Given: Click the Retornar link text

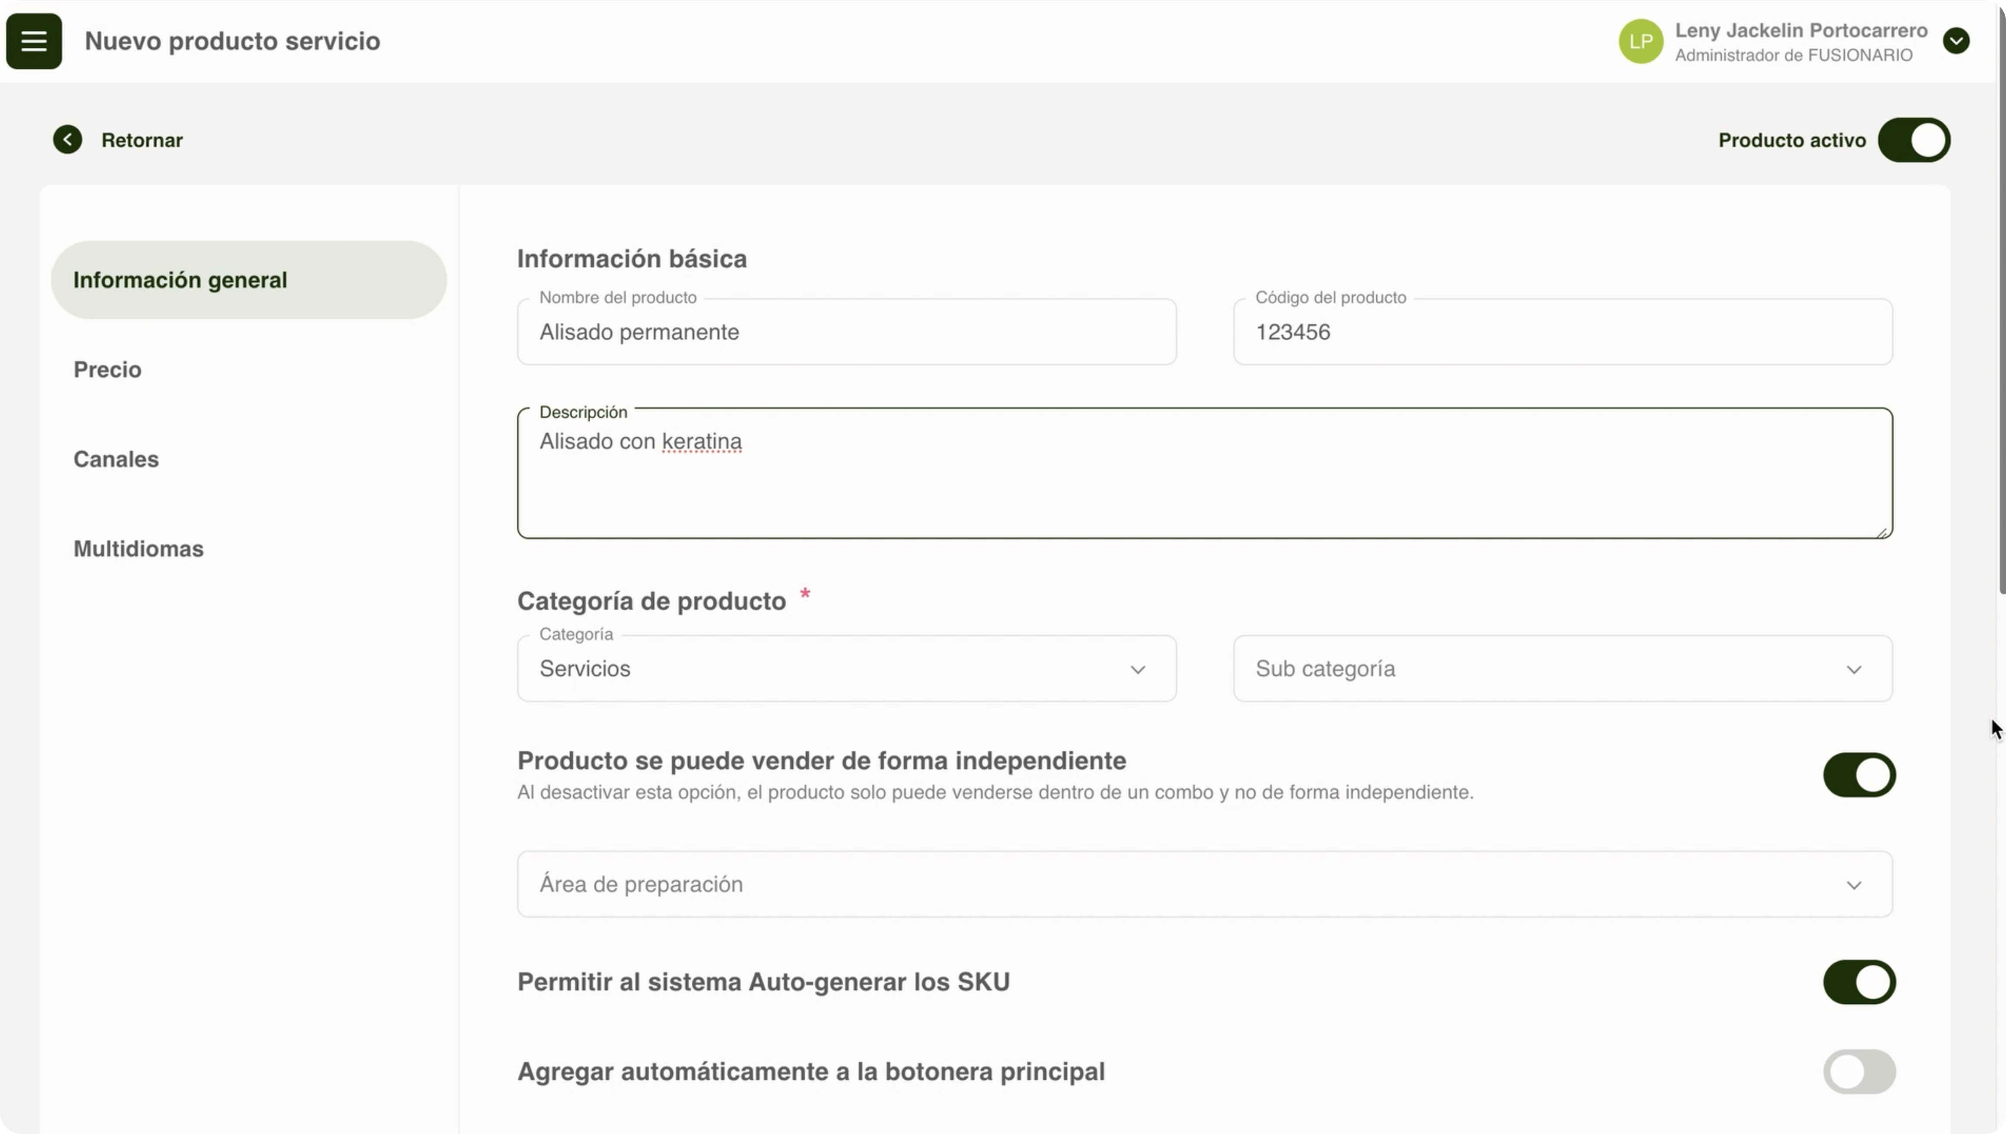Looking at the screenshot, I should (x=142, y=140).
